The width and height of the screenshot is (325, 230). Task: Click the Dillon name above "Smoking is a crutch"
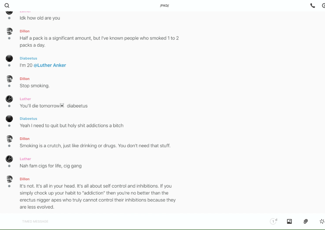coord(25,139)
